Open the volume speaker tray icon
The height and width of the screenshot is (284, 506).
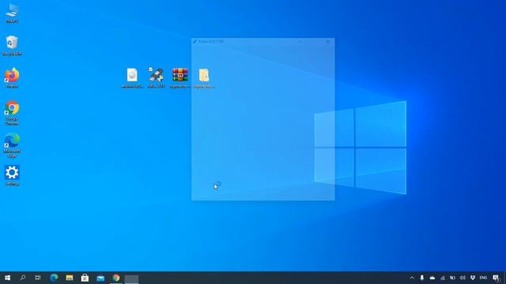[463, 278]
